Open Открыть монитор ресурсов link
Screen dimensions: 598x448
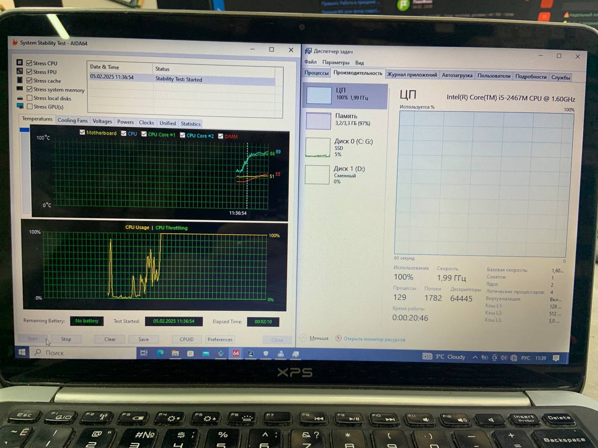[x=374, y=339]
